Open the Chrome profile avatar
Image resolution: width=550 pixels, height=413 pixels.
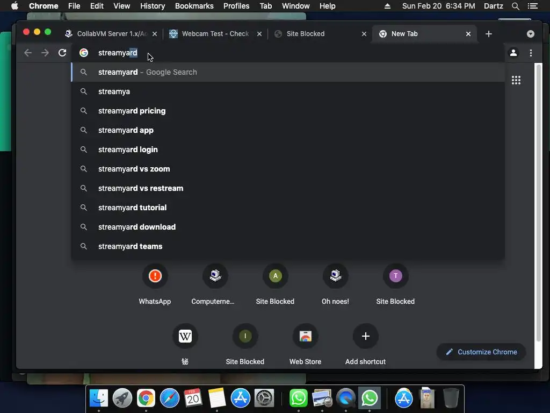pos(513,53)
